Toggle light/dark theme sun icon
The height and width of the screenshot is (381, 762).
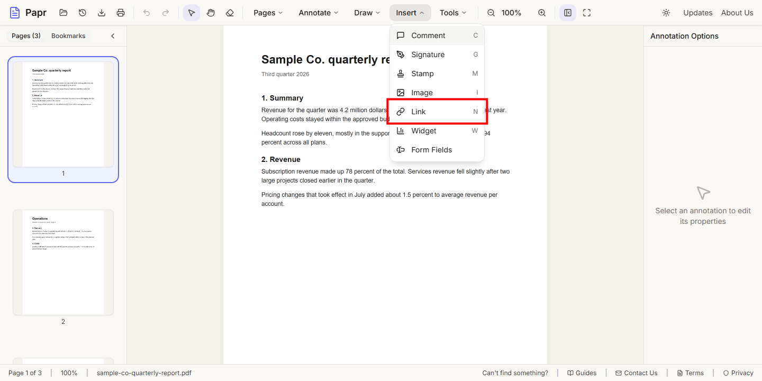pyautogui.click(x=666, y=13)
